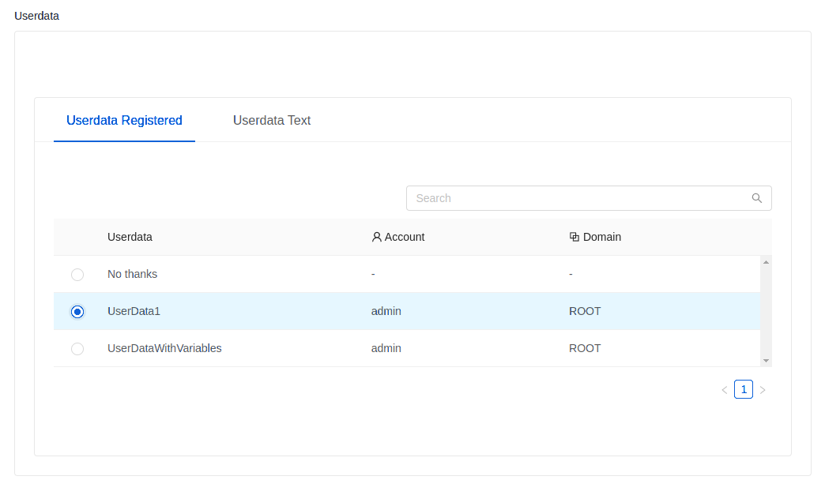825x480 pixels.
Task: Click the Userdata column header
Action: click(x=130, y=237)
